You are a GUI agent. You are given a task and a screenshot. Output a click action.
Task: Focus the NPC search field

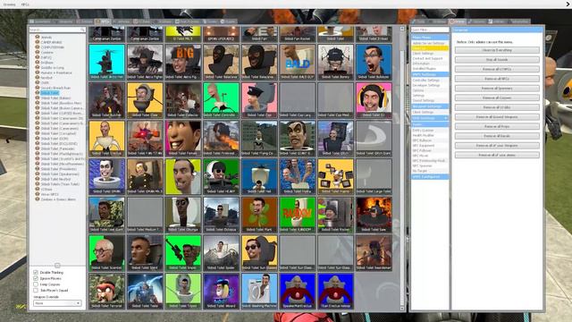coord(57,30)
